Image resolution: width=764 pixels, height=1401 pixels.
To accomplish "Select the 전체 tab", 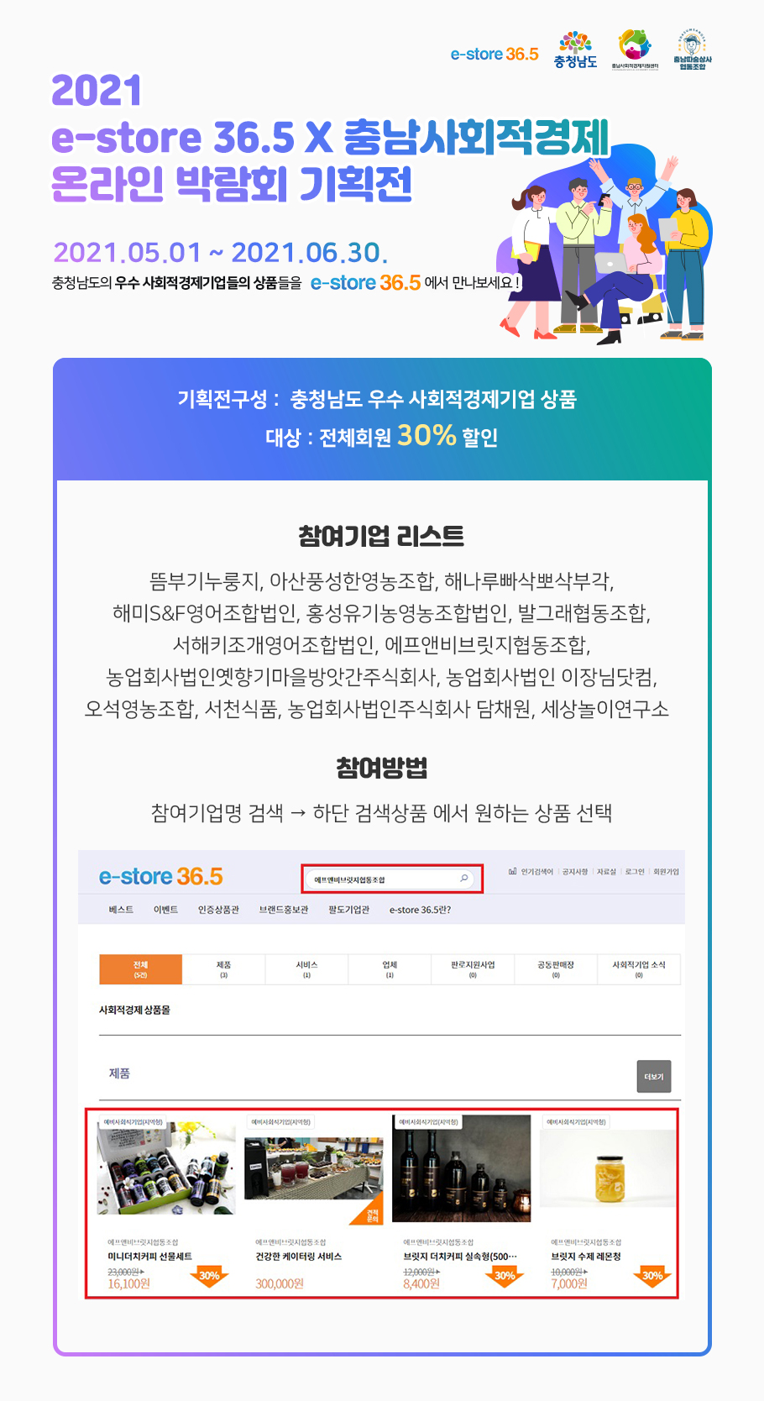I will point(140,969).
